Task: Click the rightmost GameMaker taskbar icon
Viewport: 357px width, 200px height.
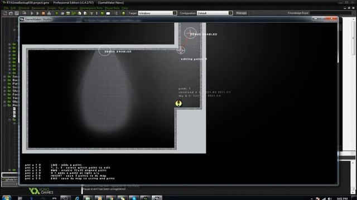Action: pyautogui.click(x=157, y=198)
